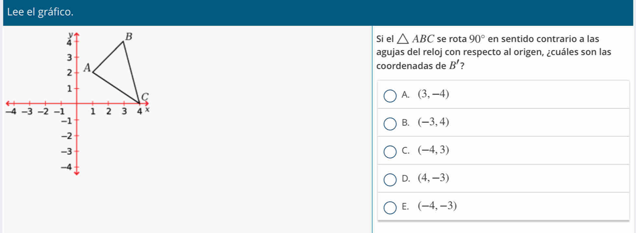Viewport: 636px width, 233px height.
Task: Click the origin of the coordinate plane
Action: 76,103
